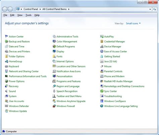Refresh the address bar location
The width and height of the screenshot is (159, 135).
(155, 9)
